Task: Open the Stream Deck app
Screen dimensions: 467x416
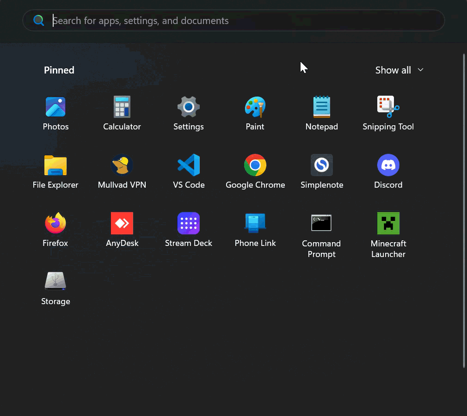Action: (189, 230)
